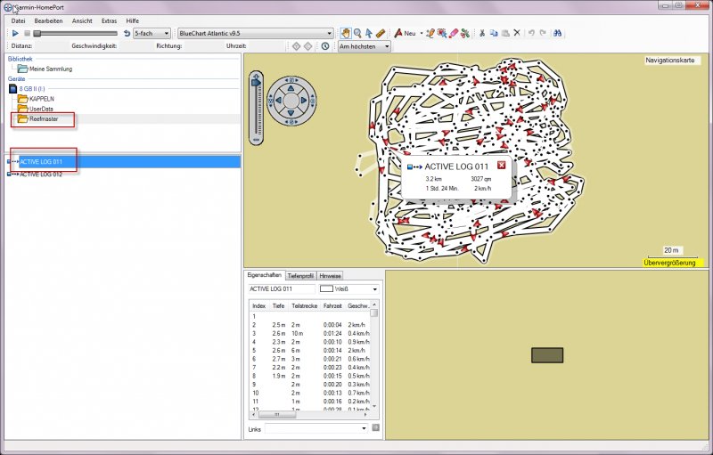Click the scissors cut icon

[482, 33]
